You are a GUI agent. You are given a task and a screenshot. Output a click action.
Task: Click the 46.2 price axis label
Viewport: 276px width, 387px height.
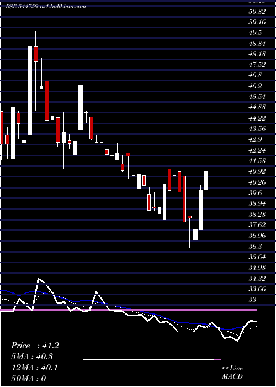coord(255,86)
